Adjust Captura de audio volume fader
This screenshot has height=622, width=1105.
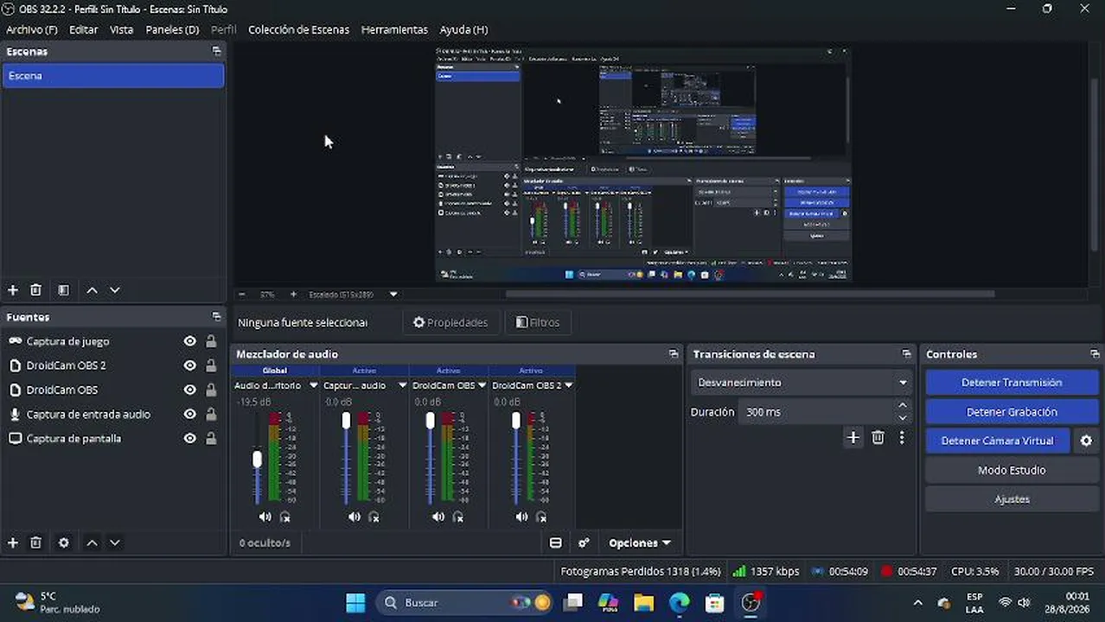346,421
